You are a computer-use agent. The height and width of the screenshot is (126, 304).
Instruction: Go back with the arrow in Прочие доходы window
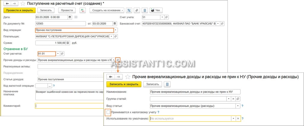pos(110,77)
